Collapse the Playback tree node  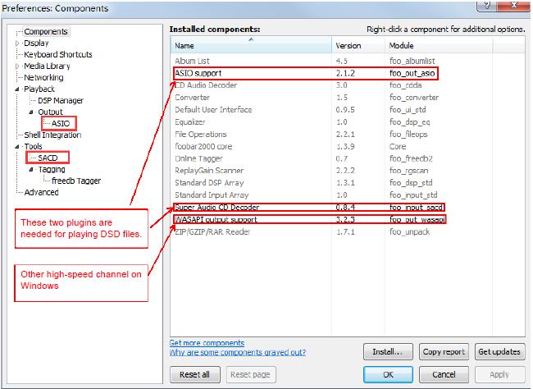(17, 89)
